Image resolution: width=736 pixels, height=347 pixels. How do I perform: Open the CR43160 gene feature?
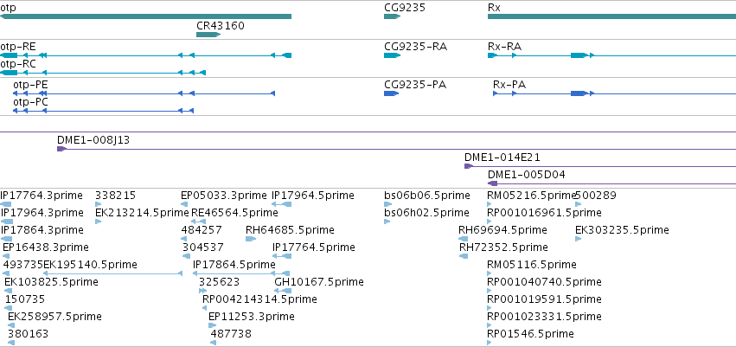208,35
